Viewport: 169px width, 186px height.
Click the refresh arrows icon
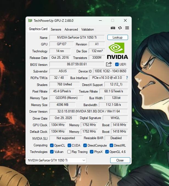tap(120, 28)
